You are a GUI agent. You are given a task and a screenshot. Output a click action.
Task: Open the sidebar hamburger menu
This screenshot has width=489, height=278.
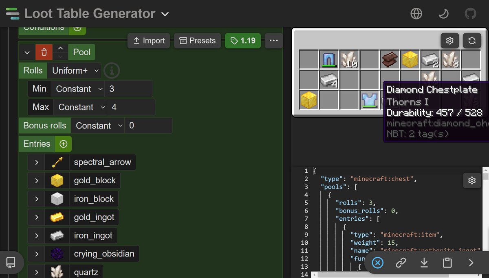click(12, 13)
